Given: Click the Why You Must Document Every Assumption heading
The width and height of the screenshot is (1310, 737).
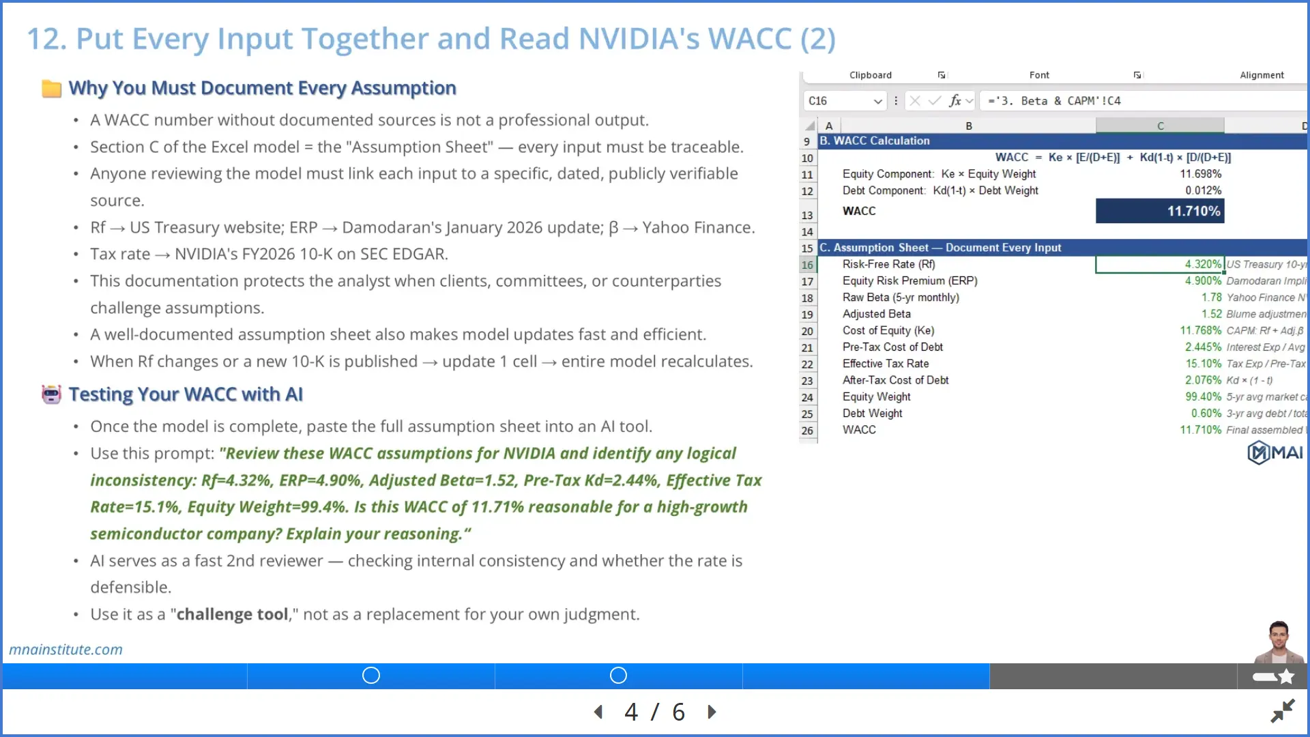Looking at the screenshot, I should (x=262, y=88).
